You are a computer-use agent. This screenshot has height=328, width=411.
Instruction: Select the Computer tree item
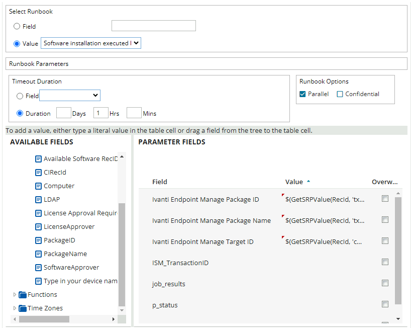point(59,186)
